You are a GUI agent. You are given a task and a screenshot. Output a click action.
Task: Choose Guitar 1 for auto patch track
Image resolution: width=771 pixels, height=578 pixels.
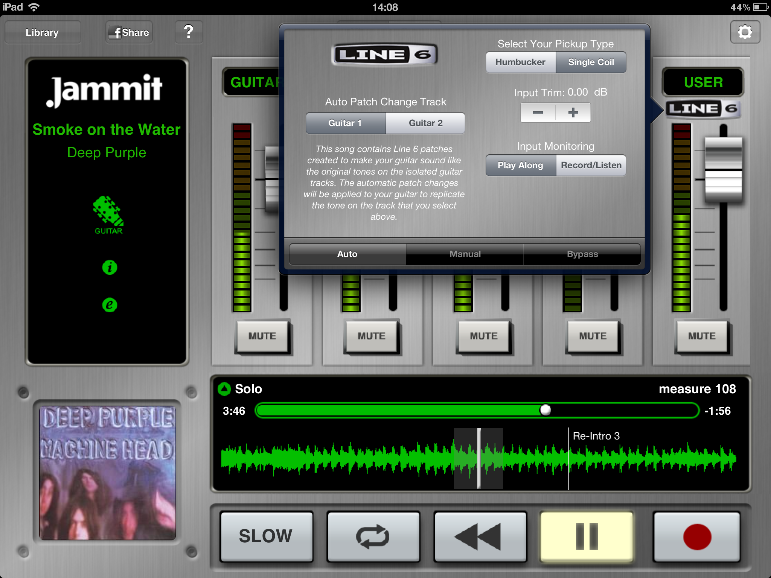pyautogui.click(x=345, y=123)
